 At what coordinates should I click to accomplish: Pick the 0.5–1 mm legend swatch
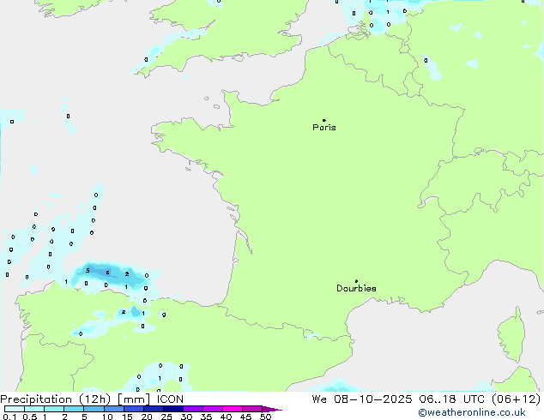coord(34,409)
